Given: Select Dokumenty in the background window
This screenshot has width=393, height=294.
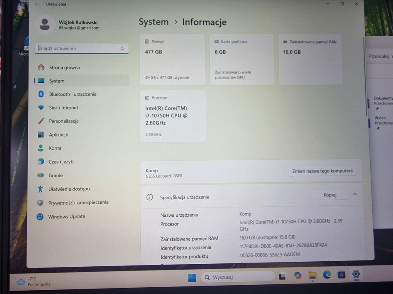Looking at the screenshot, I should (x=383, y=98).
